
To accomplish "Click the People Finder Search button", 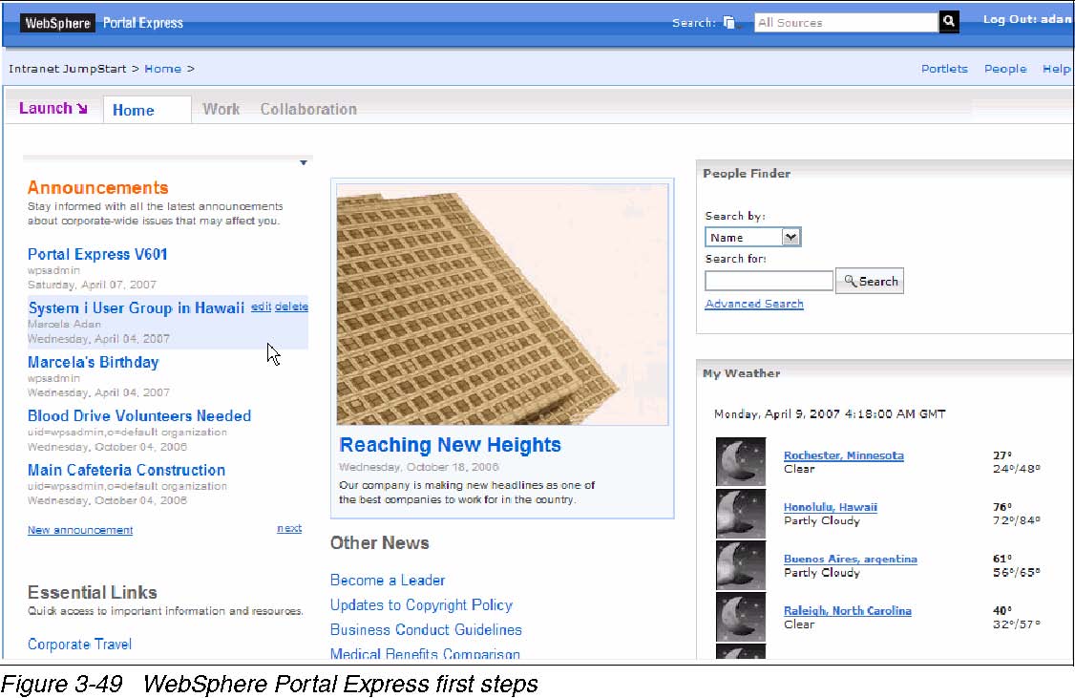I will (870, 281).
